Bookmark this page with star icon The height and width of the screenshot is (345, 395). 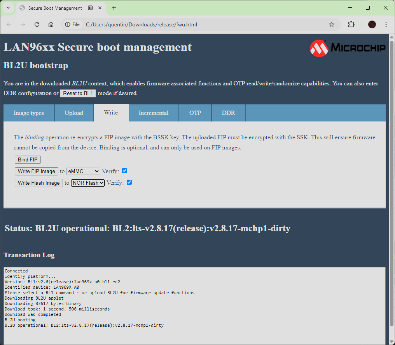(x=332, y=24)
